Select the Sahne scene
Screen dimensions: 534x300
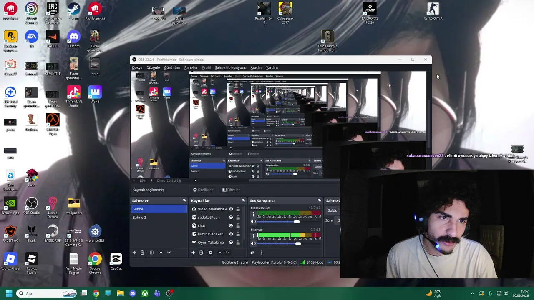(159, 209)
